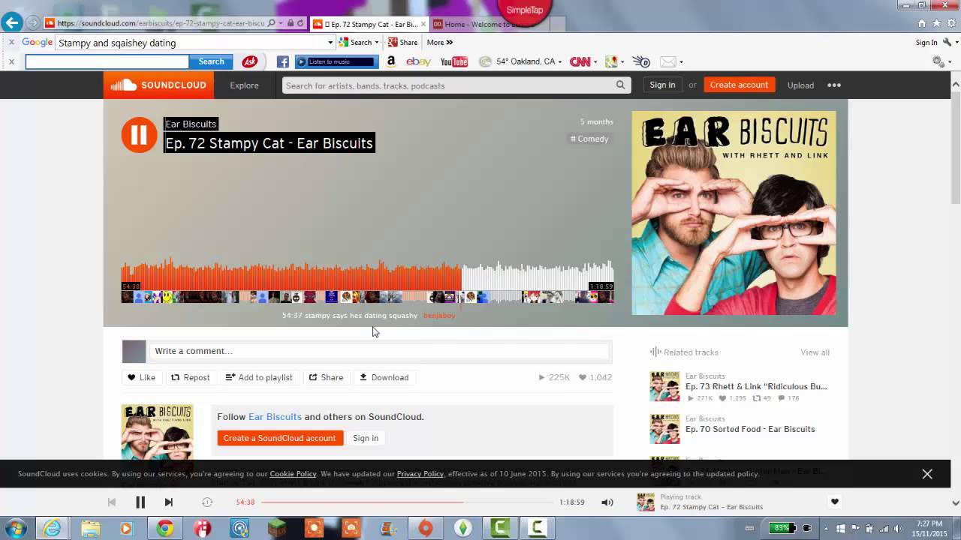Click View all related tracks
961x540 pixels.
pyautogui.click(x=815, y=352)
